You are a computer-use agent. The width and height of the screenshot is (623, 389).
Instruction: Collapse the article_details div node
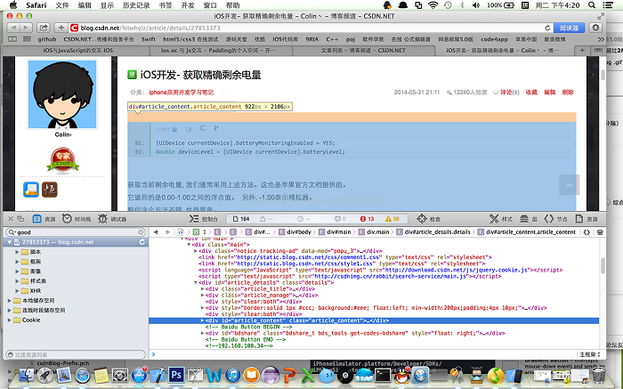196,282
